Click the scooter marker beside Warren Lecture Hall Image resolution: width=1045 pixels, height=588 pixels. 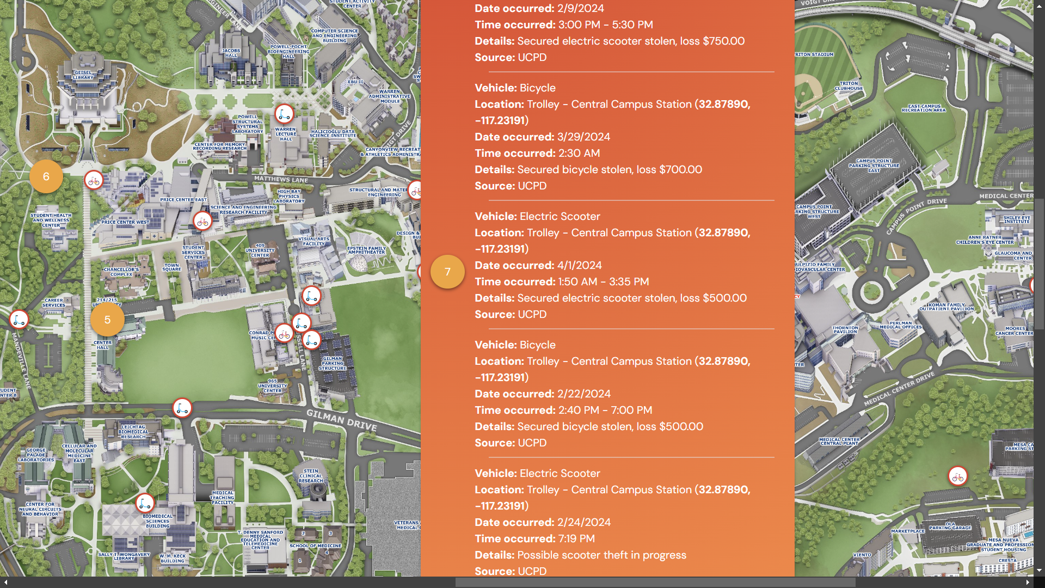tap(284, 114)
